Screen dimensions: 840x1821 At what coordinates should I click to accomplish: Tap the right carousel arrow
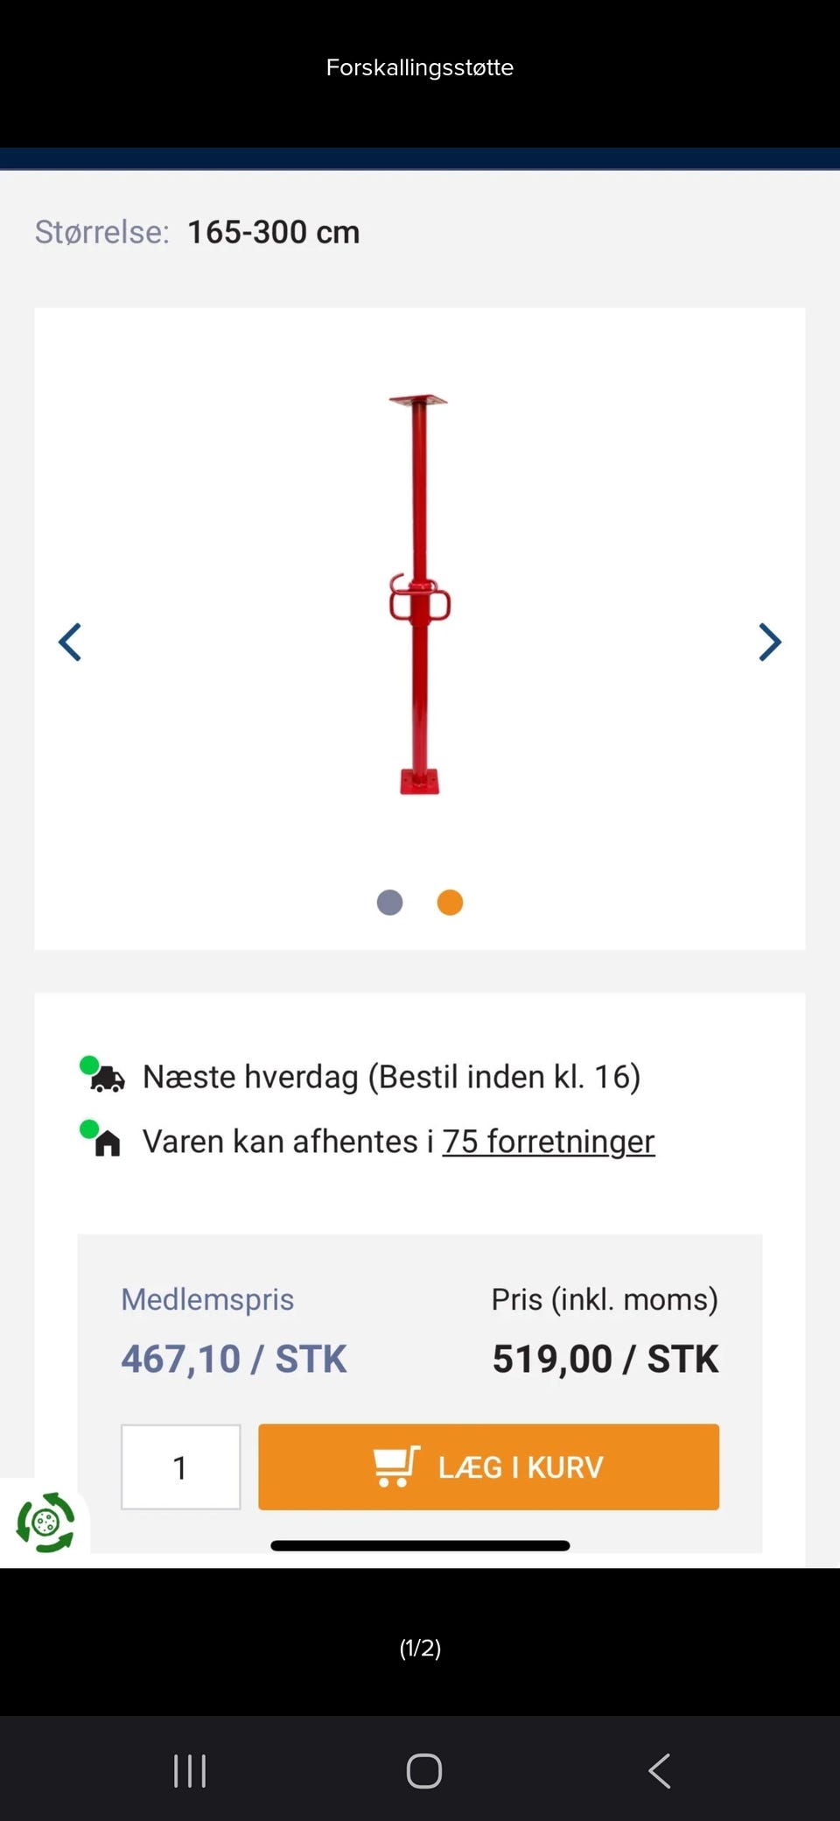coord(769,643)
